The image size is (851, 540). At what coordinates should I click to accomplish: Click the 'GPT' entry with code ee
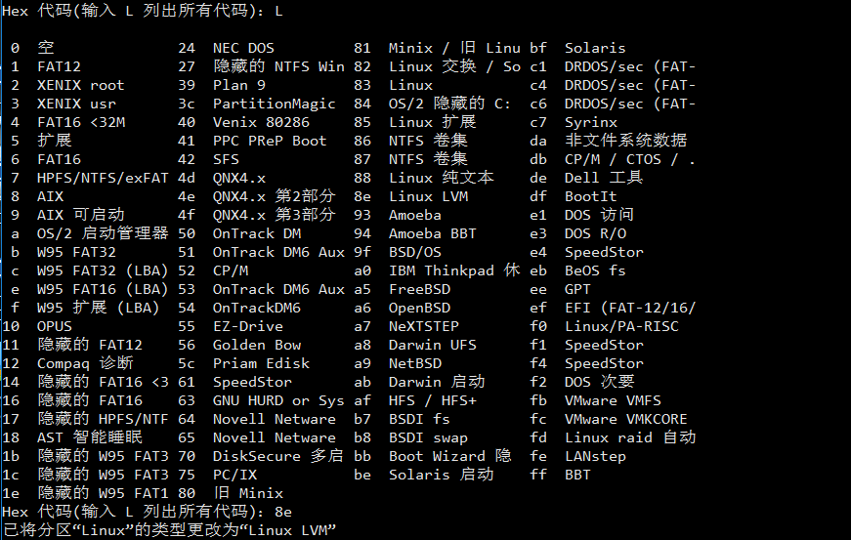pos(577,289)
